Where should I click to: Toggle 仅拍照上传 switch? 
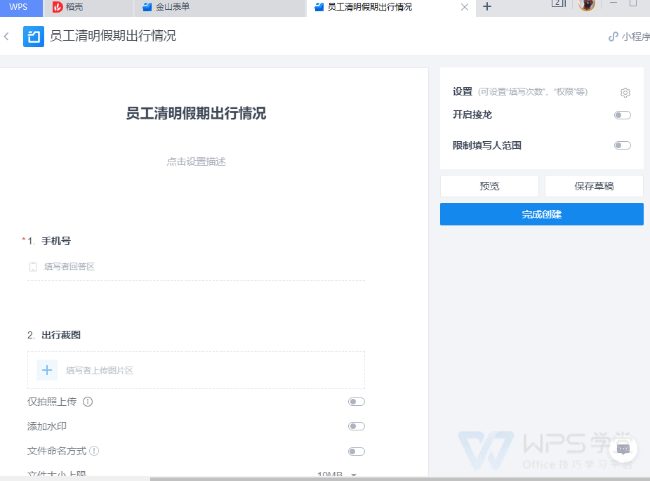point(356,402)
